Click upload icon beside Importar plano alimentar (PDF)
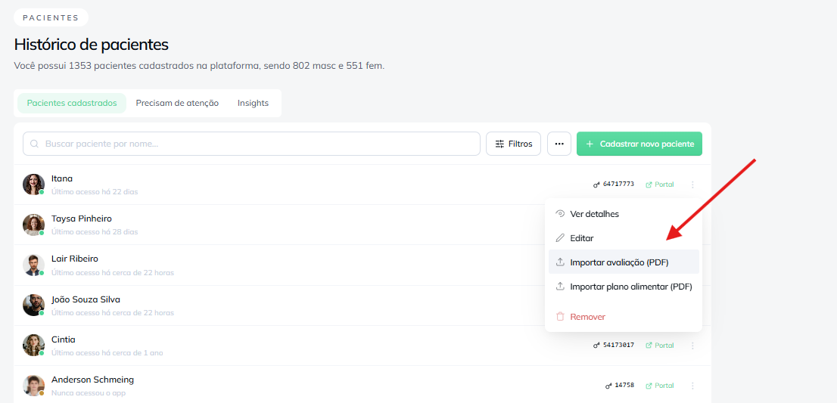The image size is (837, 403). pos(560,287)
